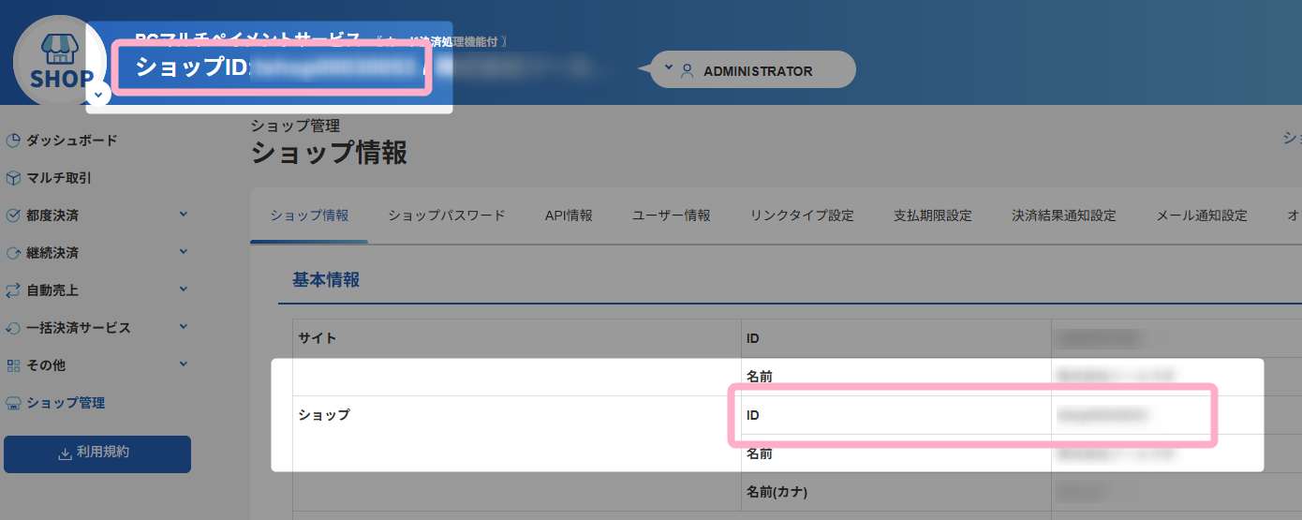Click the dashboard pie chart icon

[13, 141]
